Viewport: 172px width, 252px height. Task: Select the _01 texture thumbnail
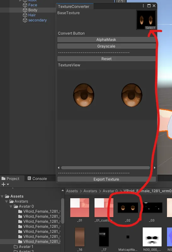tap(80, 208)
